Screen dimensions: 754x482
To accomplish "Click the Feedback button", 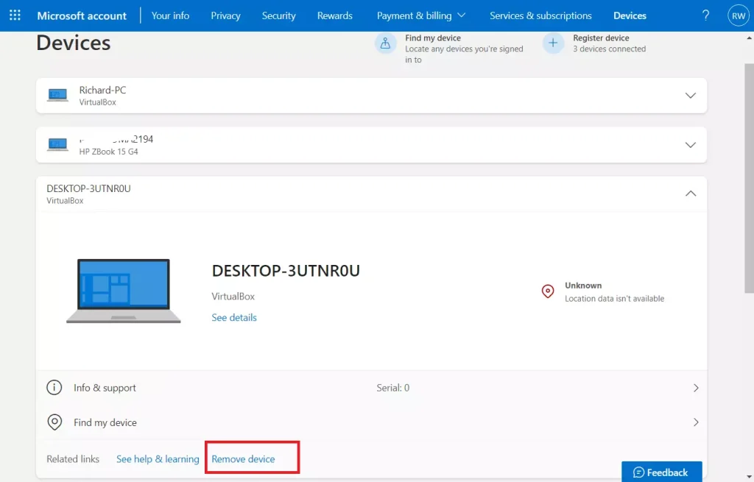I will [x=662, y=472].
